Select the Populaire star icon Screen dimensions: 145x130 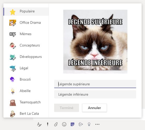tap(13, 12)
